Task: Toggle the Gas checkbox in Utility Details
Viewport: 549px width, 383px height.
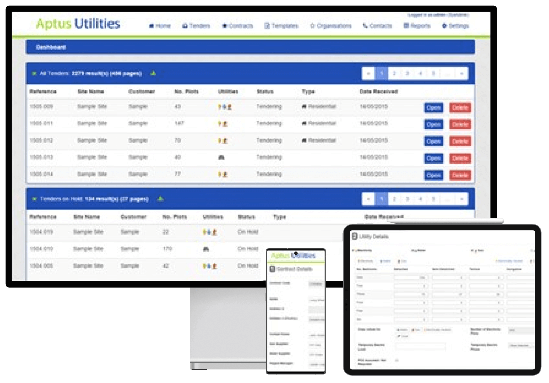Action: [471, 251]
